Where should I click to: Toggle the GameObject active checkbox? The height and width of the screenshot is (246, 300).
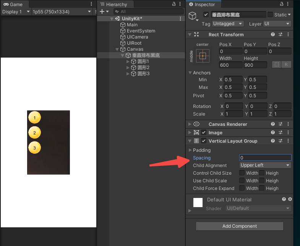tap(206, 14)
